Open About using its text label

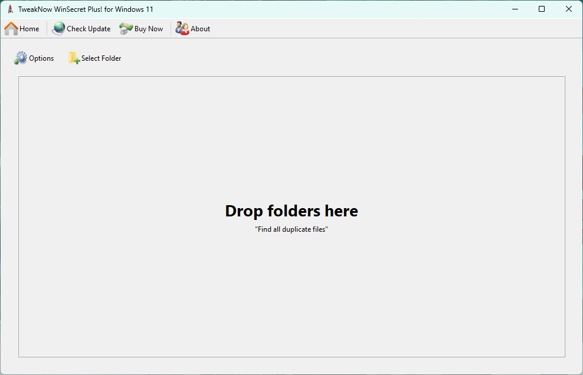click(x=201, y=29)
